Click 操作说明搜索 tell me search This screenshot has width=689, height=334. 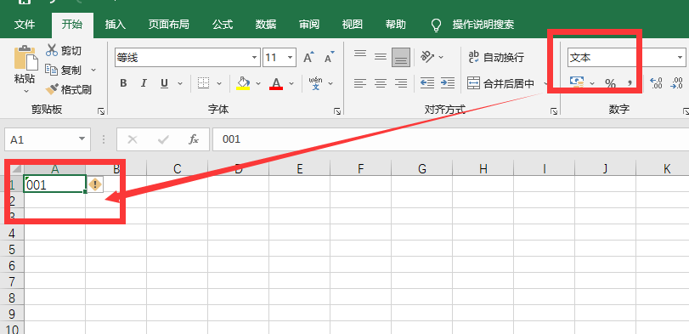[483, 24]
